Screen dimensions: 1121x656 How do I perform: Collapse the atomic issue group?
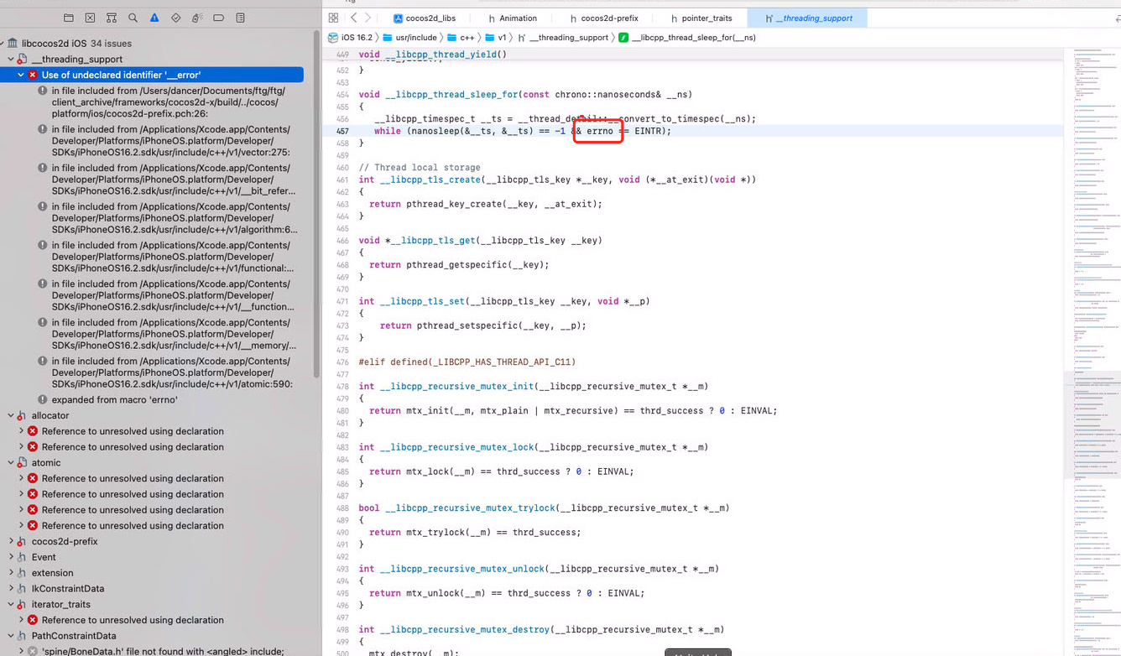(x=11, y=463)
